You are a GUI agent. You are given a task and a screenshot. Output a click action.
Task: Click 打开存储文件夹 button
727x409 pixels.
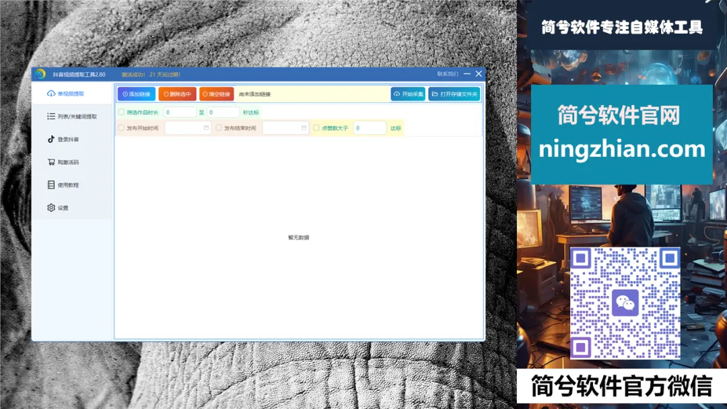click(454, 94)
